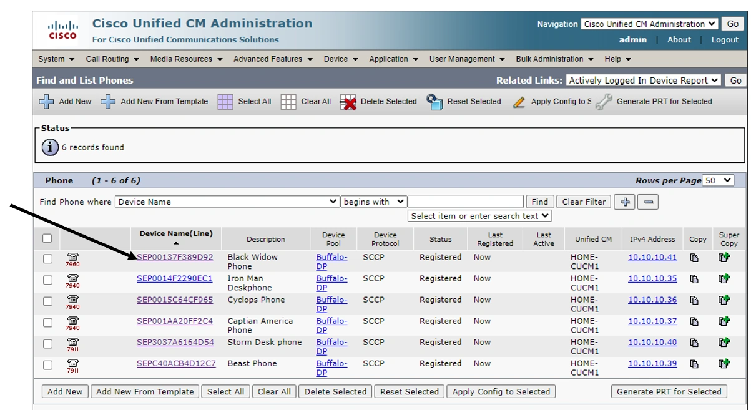This screenshot has width=751, height=410.
Task: Check the box for SEP00137F389D92
Action: [x=47, y=260]
